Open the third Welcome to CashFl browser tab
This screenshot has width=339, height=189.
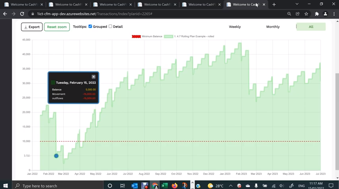(112, 4)
